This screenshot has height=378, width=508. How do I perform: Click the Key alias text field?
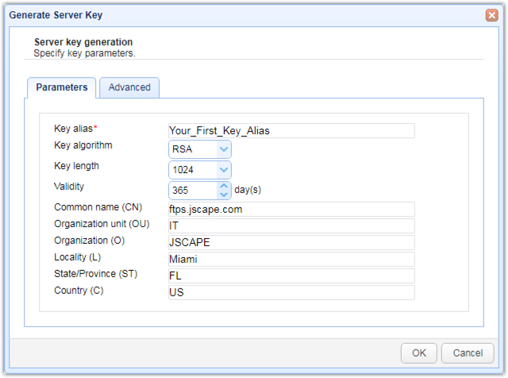point(291,131)
